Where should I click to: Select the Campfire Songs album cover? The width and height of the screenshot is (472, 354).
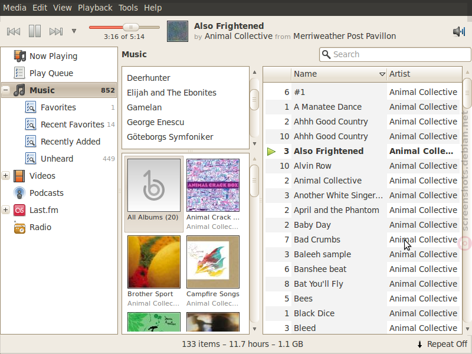coord(213,262)
